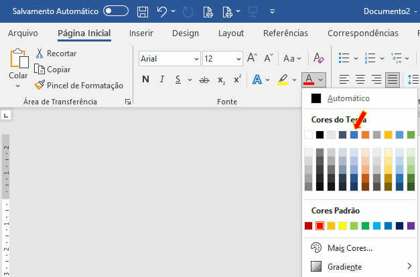This screenshot has height=277, width=420.
Task: Click the Center alignment icon
Action: tap(360, 80)
